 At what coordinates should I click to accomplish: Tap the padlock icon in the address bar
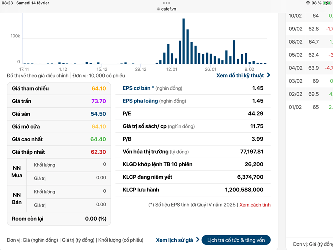click(158, 9)
